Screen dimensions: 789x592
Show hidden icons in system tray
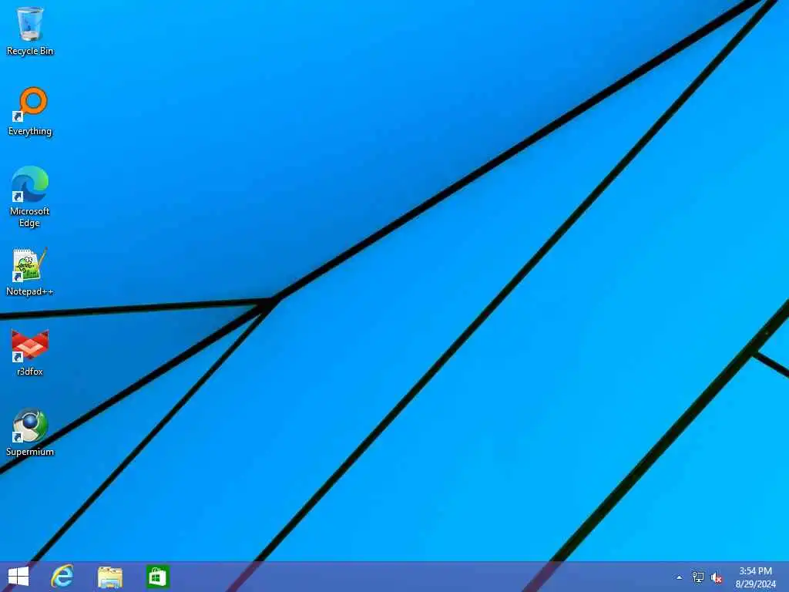(x=679, y=577)
